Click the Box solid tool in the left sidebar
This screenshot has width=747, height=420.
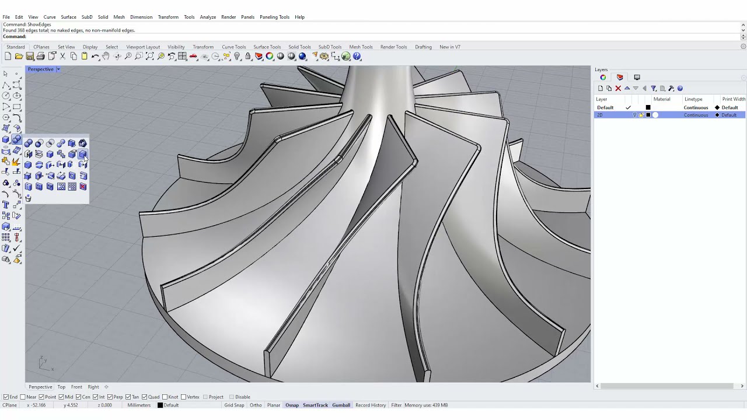[x=6, y=139]
